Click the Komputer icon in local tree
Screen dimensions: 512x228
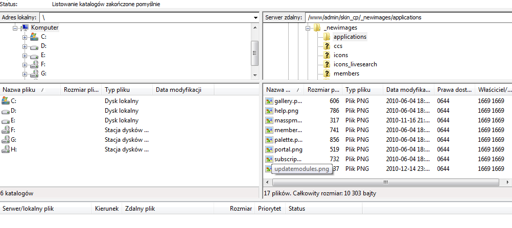pyautogui.click(x=25, y=28)
